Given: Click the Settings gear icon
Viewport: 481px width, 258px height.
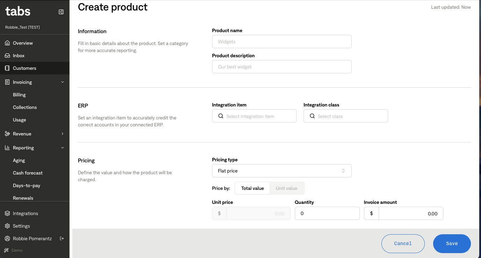Looking at the screenshot, I should click(x=7, y=226).
